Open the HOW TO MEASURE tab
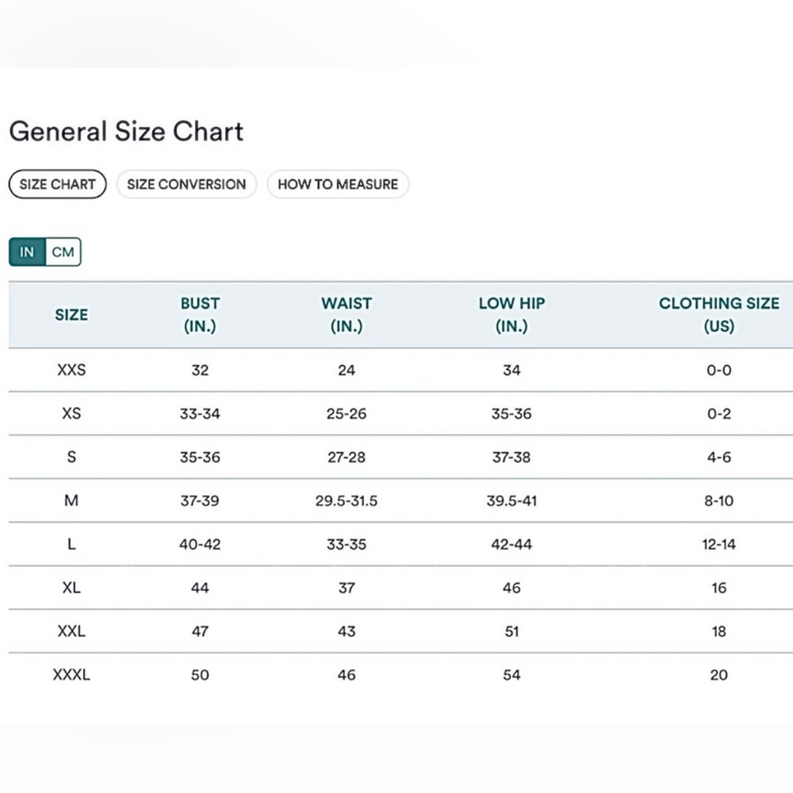This screenshot has width=793, height=793. [x=338, y=184]
